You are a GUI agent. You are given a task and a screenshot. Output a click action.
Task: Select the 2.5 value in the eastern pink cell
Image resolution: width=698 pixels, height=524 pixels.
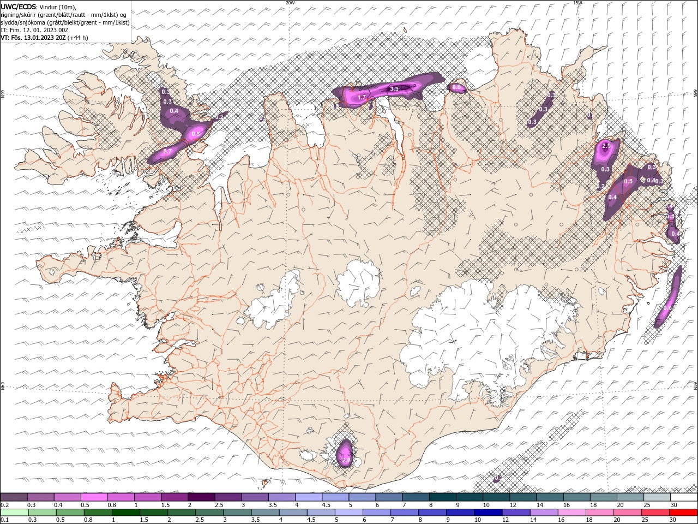click(x=606, y=146)
